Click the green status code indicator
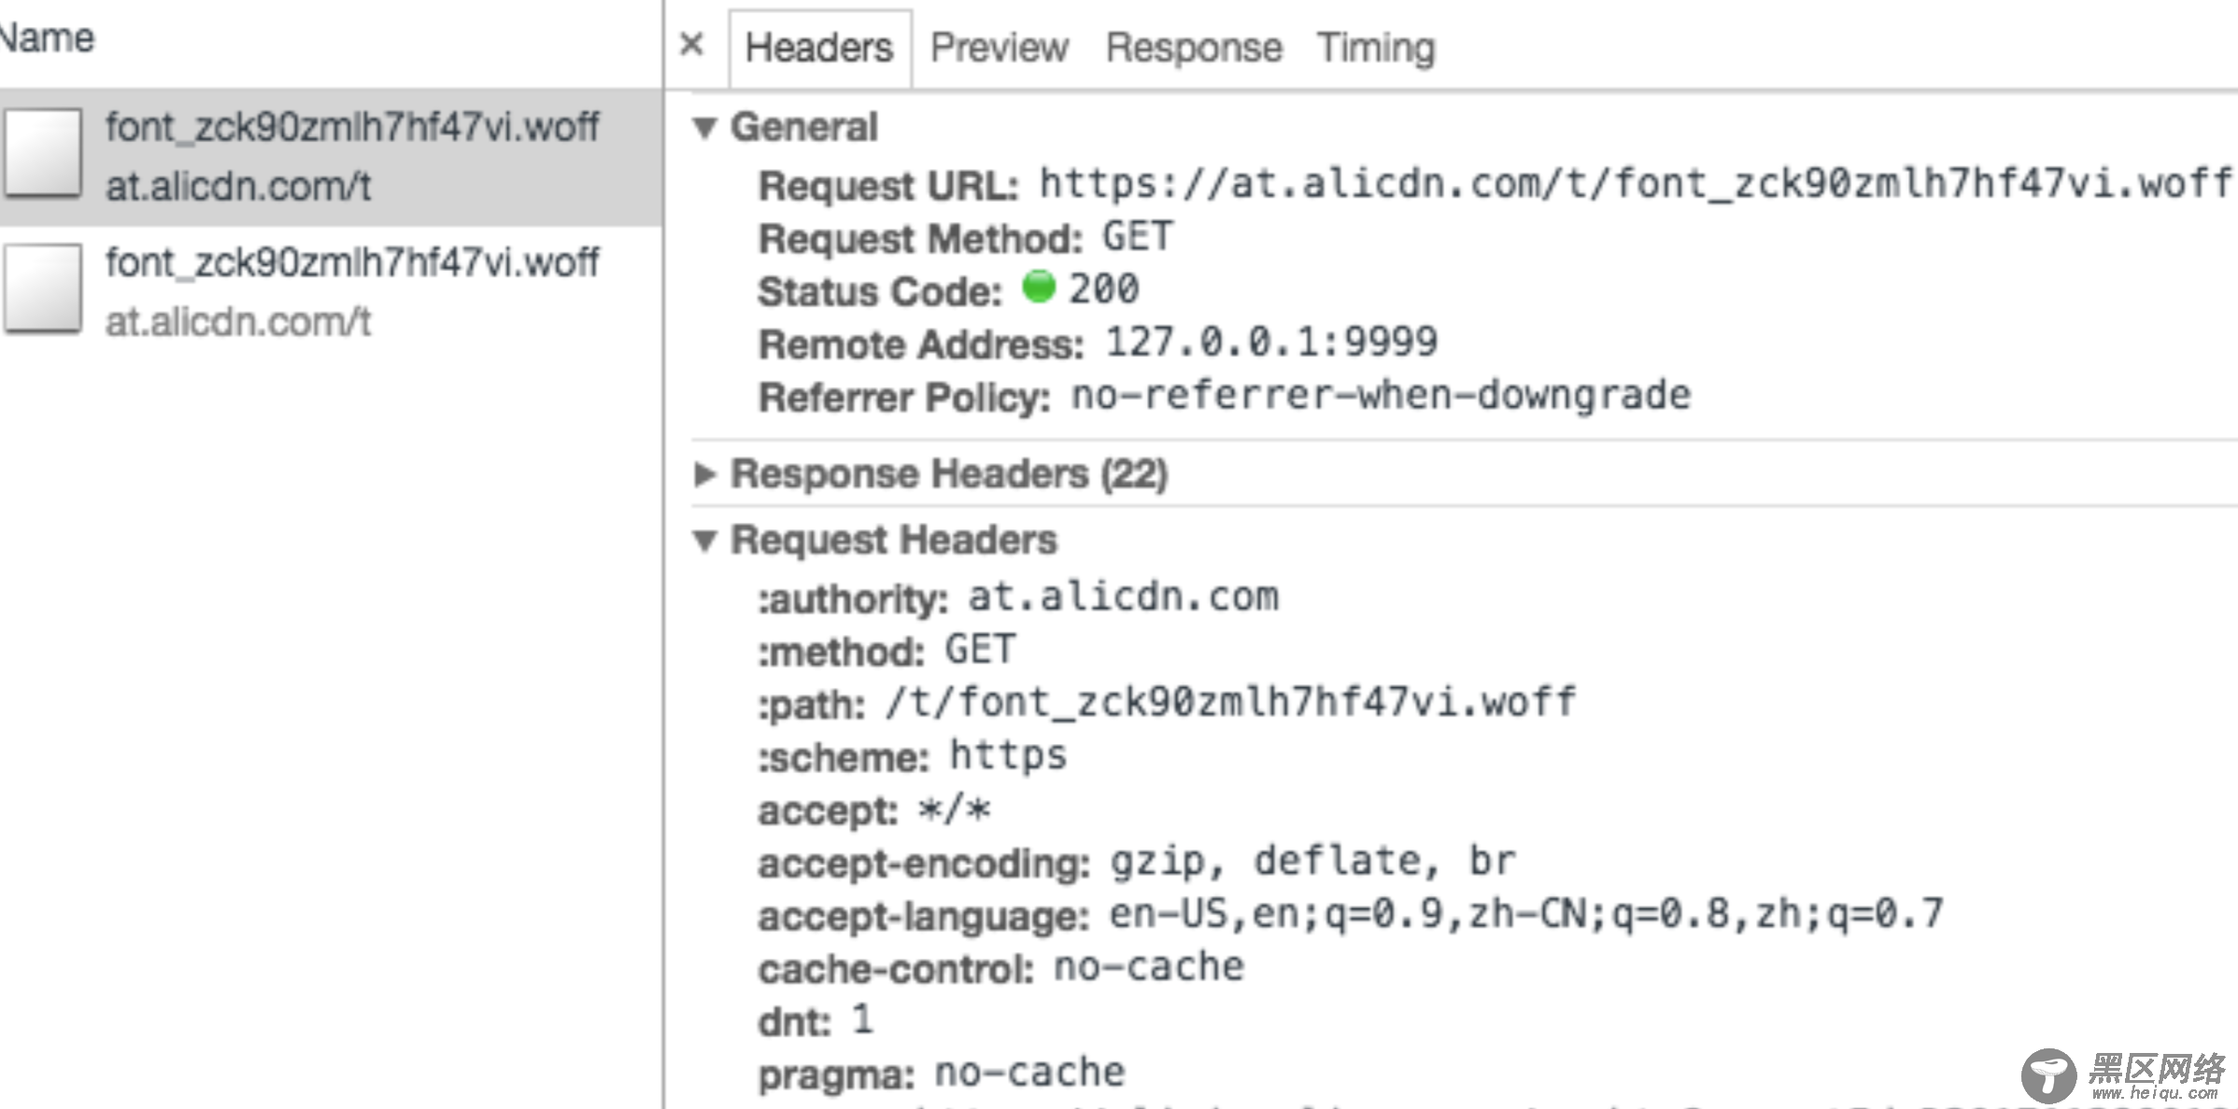This screenshot has height=1109, width=2238. [x=1038, y=287]
